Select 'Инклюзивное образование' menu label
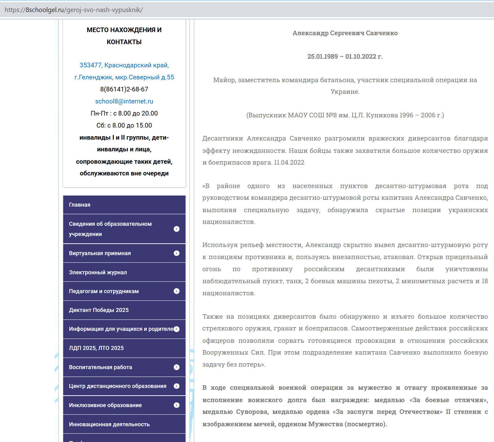The width and height of the screenshot is (494, 442). pos(105,405)
